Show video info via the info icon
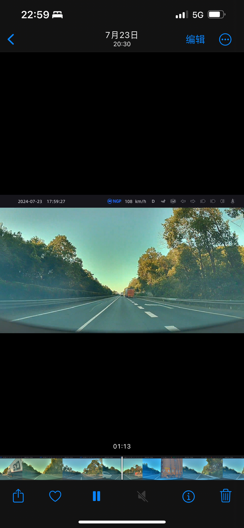 tap(188, 496)
